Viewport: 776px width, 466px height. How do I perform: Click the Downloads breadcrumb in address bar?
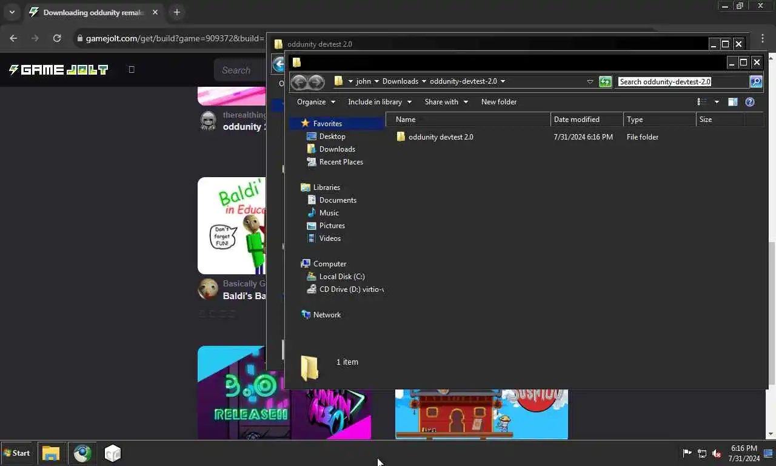pos(400,81)
